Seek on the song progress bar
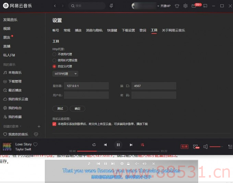The width and height of the screenshot is (233, 183). (118, 151)
